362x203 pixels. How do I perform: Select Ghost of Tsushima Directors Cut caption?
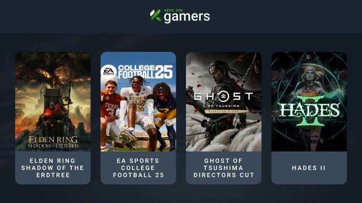[x=224, y=168]
